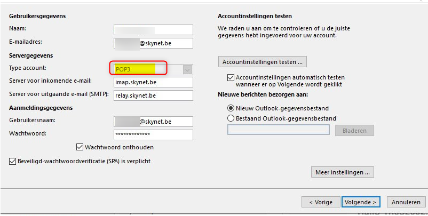This screenshot has width=428, height=216.
Task: Cancel setup with Annuleren button
Action: pyautogui.click(x=406, y=202)
